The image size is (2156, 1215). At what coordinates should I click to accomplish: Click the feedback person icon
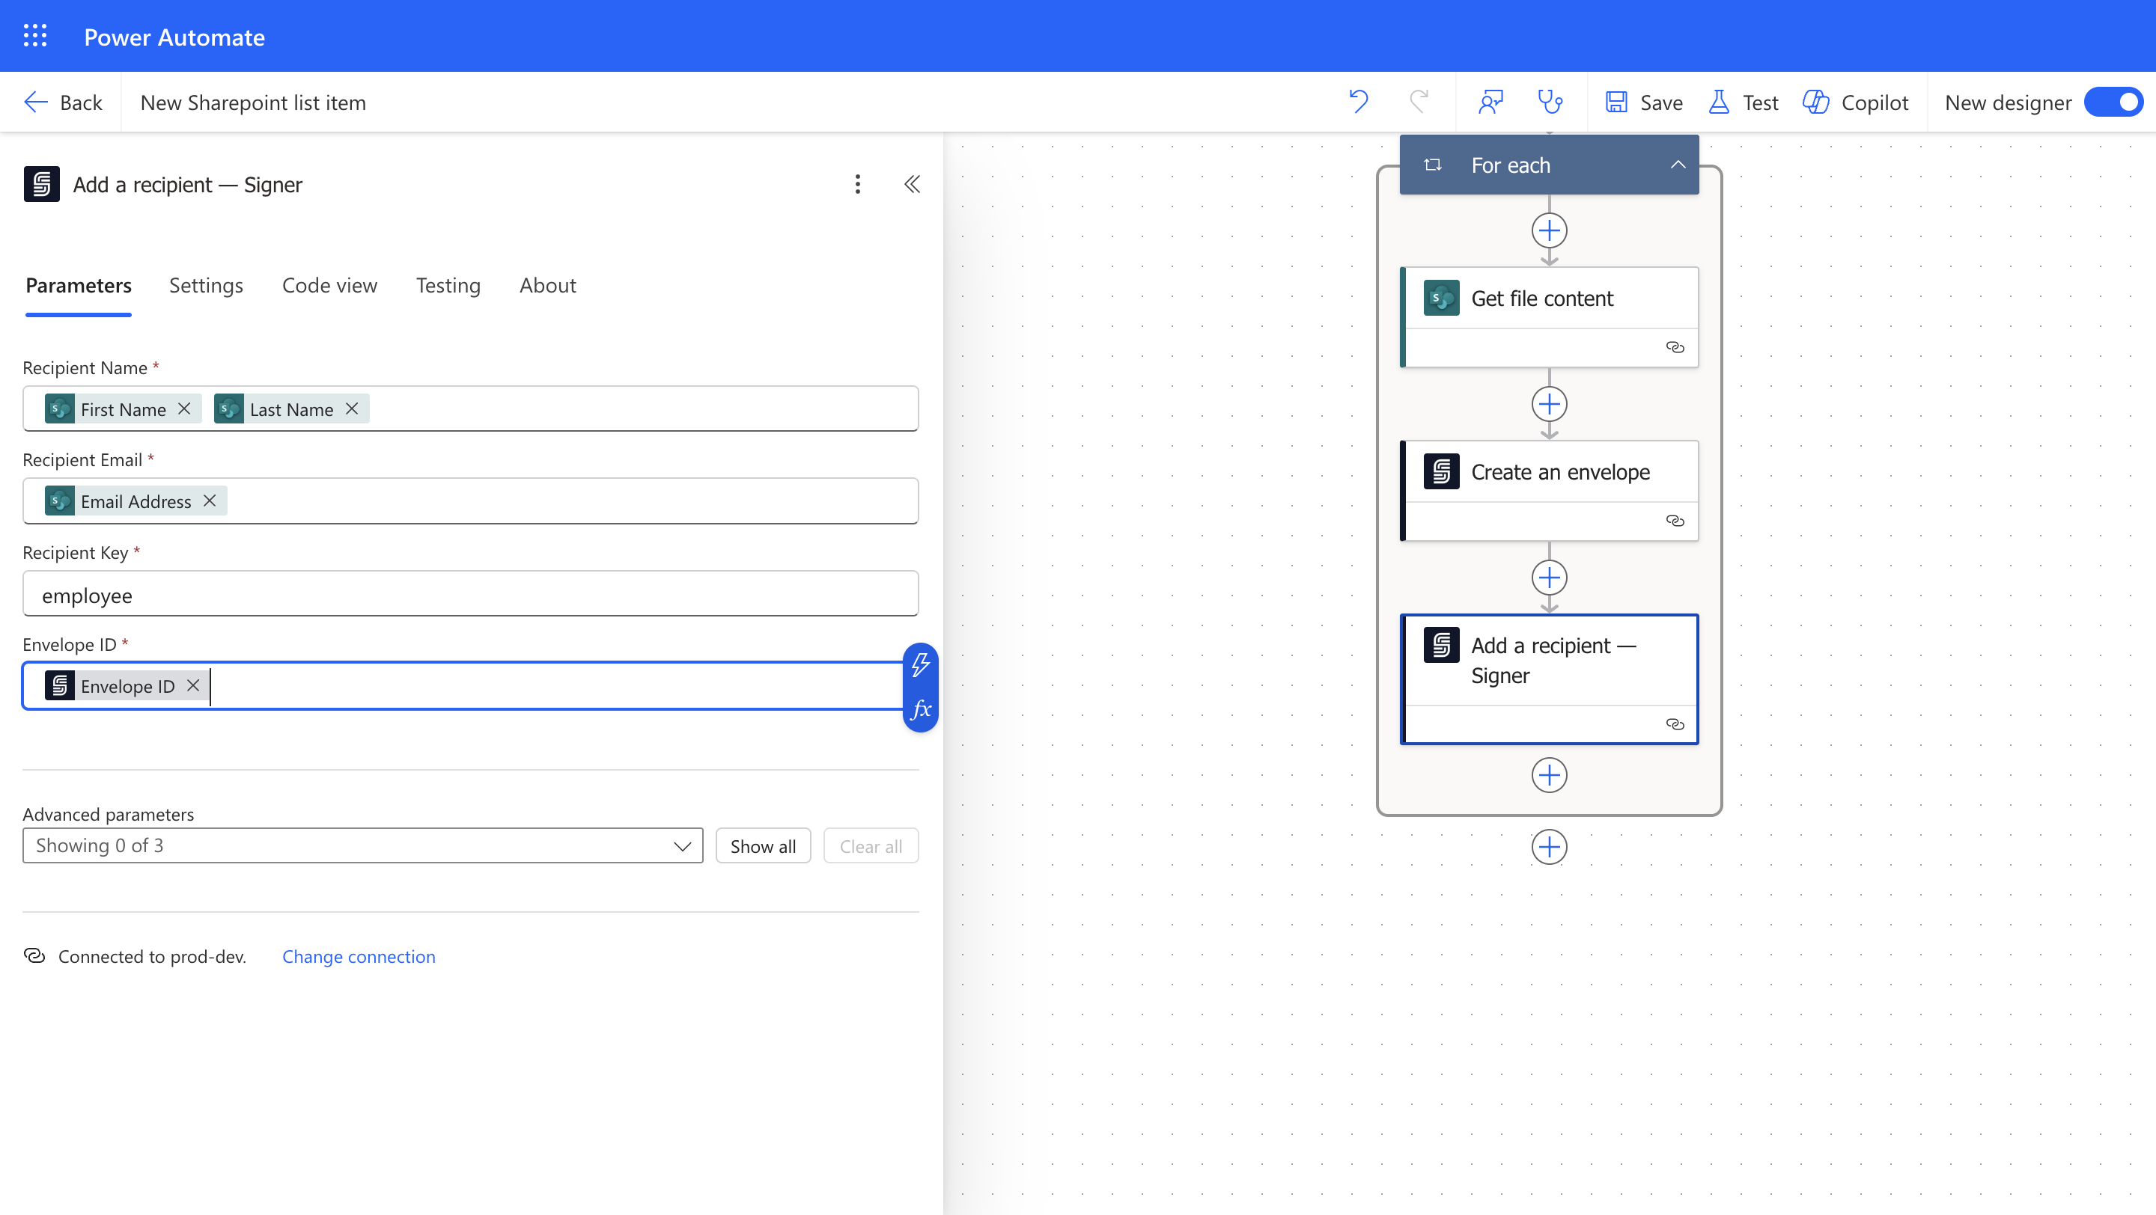point(1490,102)
